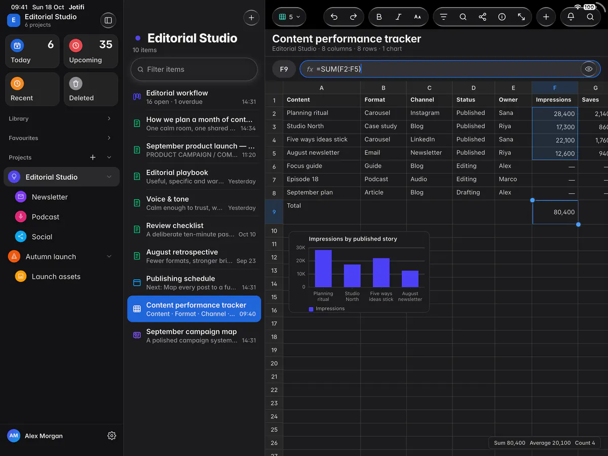Viewport: 608px width, 456px height.
Task: Click the 'Sum 80,400' status bar value
Action: (x=510, y=443)
